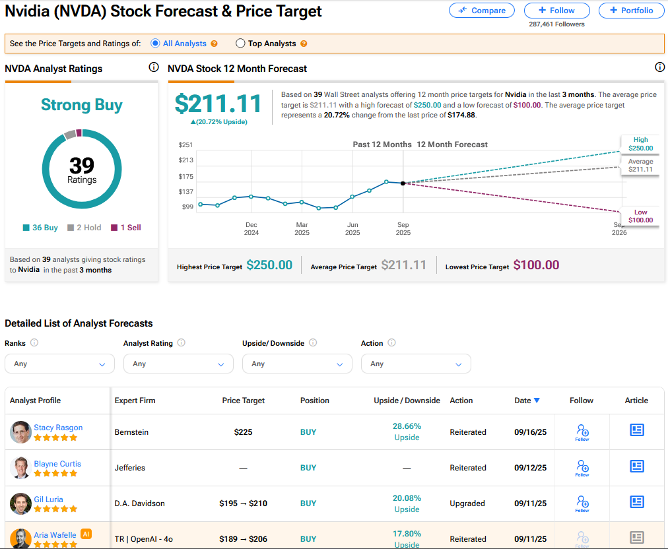The width and height of the screenshot is (668, 549).
Task: Open the Upside/Downside dropdown filter
Action: pos(297,364)
